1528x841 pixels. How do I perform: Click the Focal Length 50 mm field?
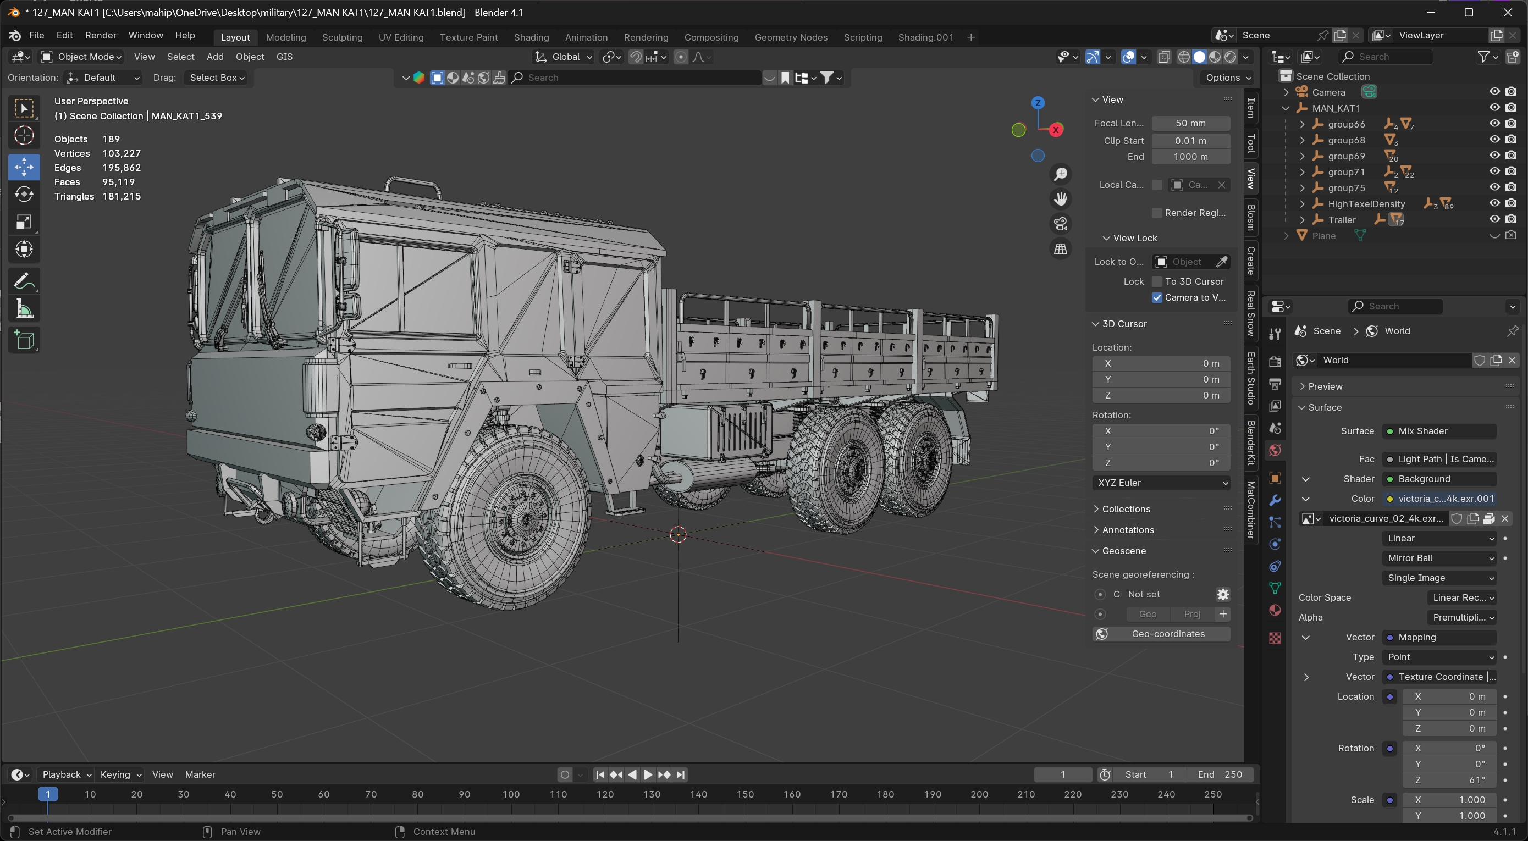coord(1190,123)
